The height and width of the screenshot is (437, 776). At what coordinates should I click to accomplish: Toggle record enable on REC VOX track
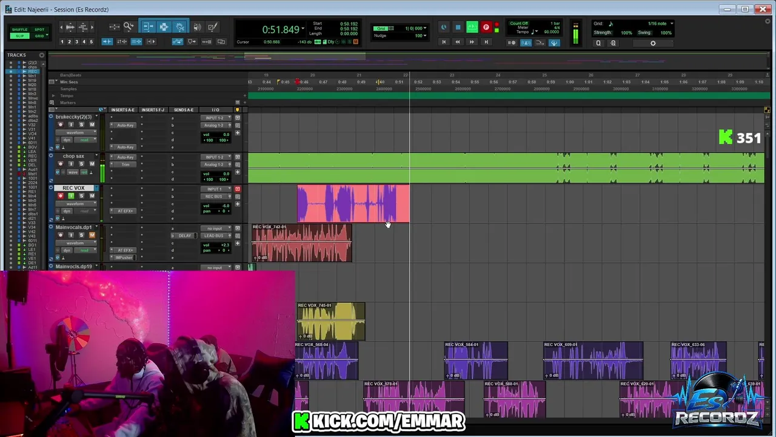pyautogui.click(x=60, y=196)
